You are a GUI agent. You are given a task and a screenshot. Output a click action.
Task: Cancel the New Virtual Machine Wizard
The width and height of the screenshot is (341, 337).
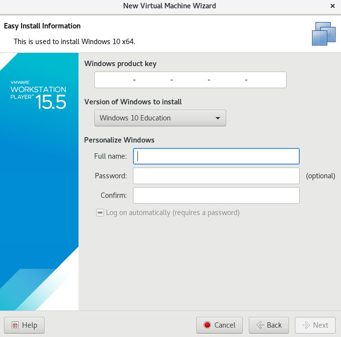pyautogui.click(x=219, y=325)
